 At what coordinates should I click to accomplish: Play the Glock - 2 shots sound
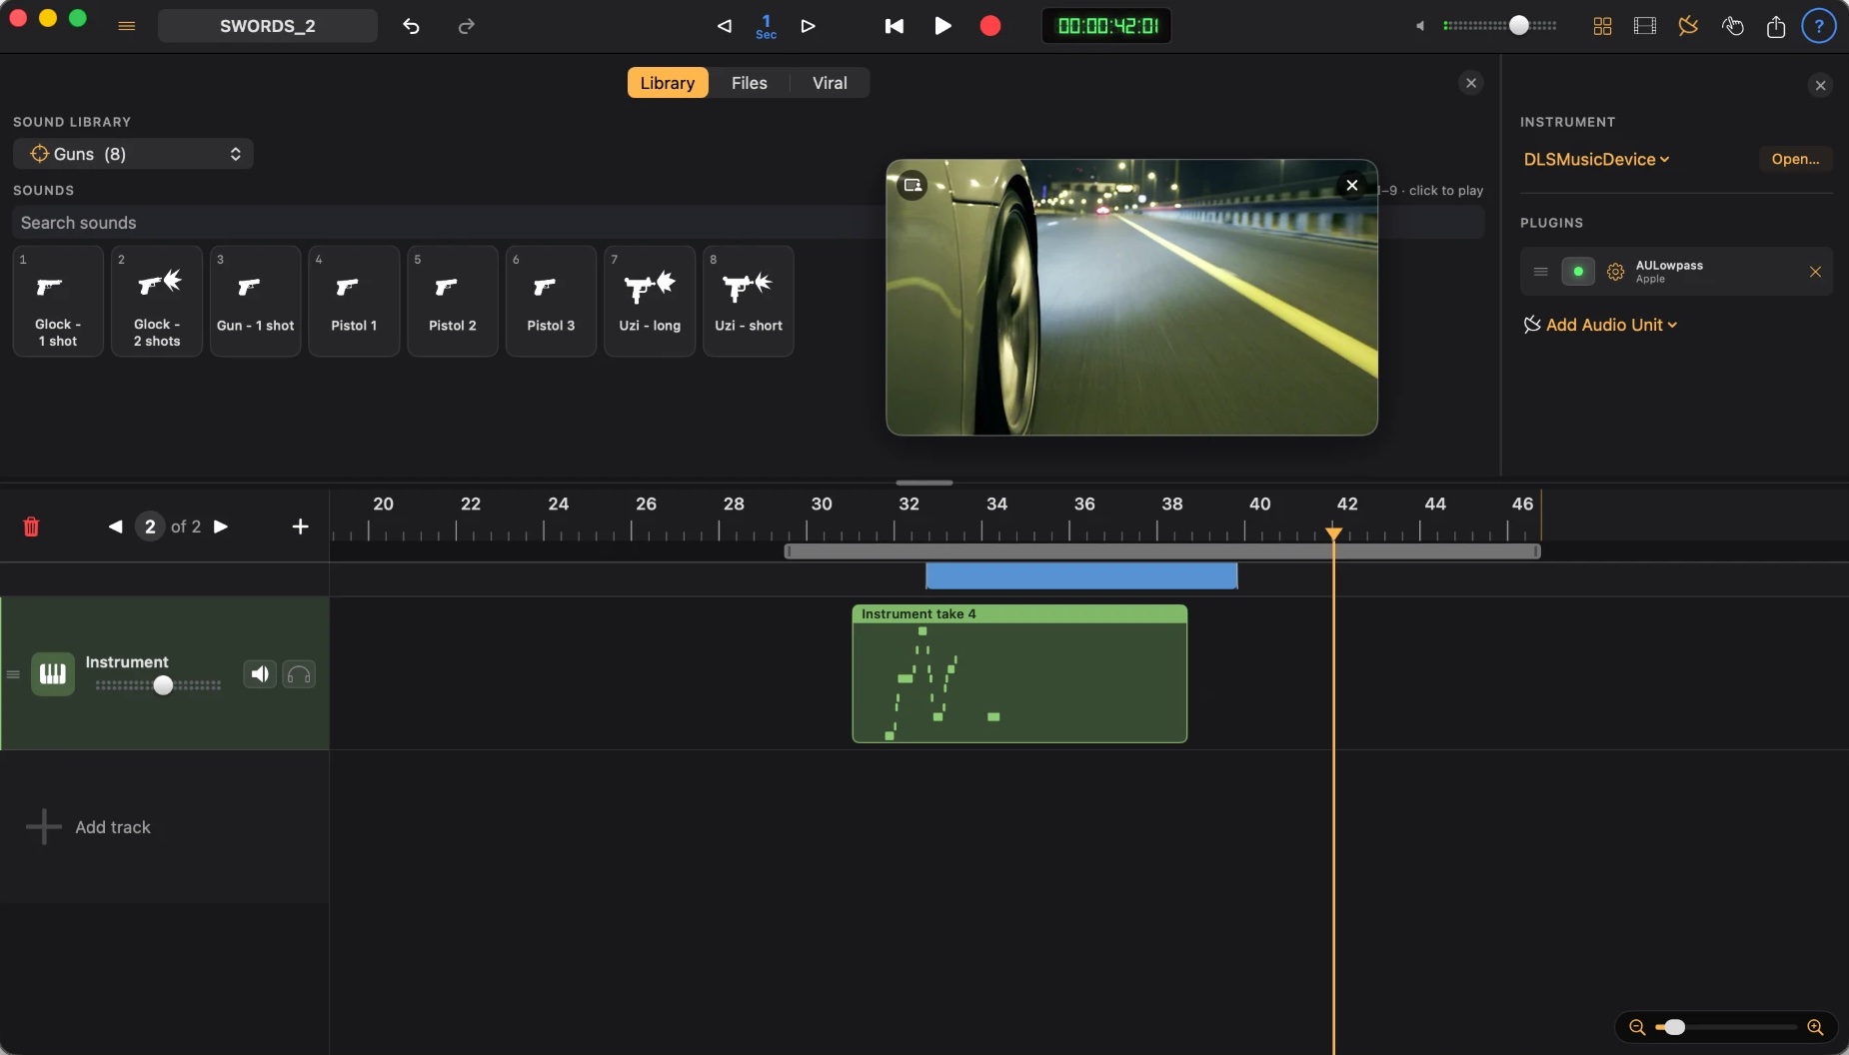click(x=157, y=301)
